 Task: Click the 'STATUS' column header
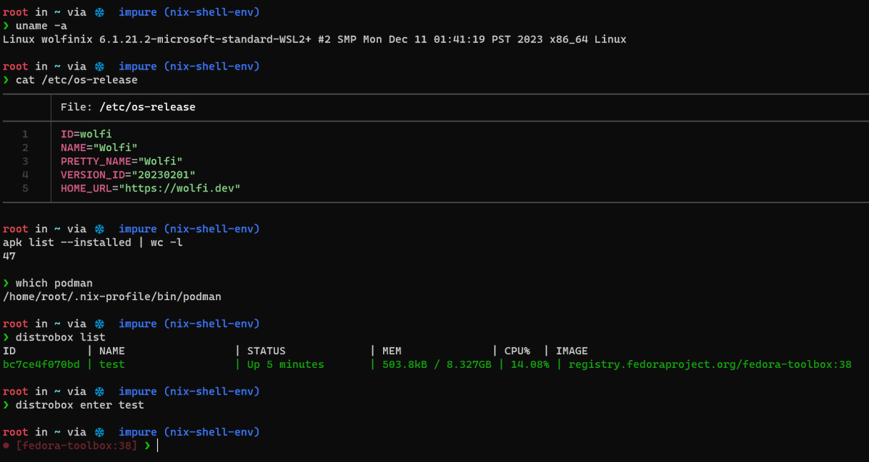[x=266, y=351]
